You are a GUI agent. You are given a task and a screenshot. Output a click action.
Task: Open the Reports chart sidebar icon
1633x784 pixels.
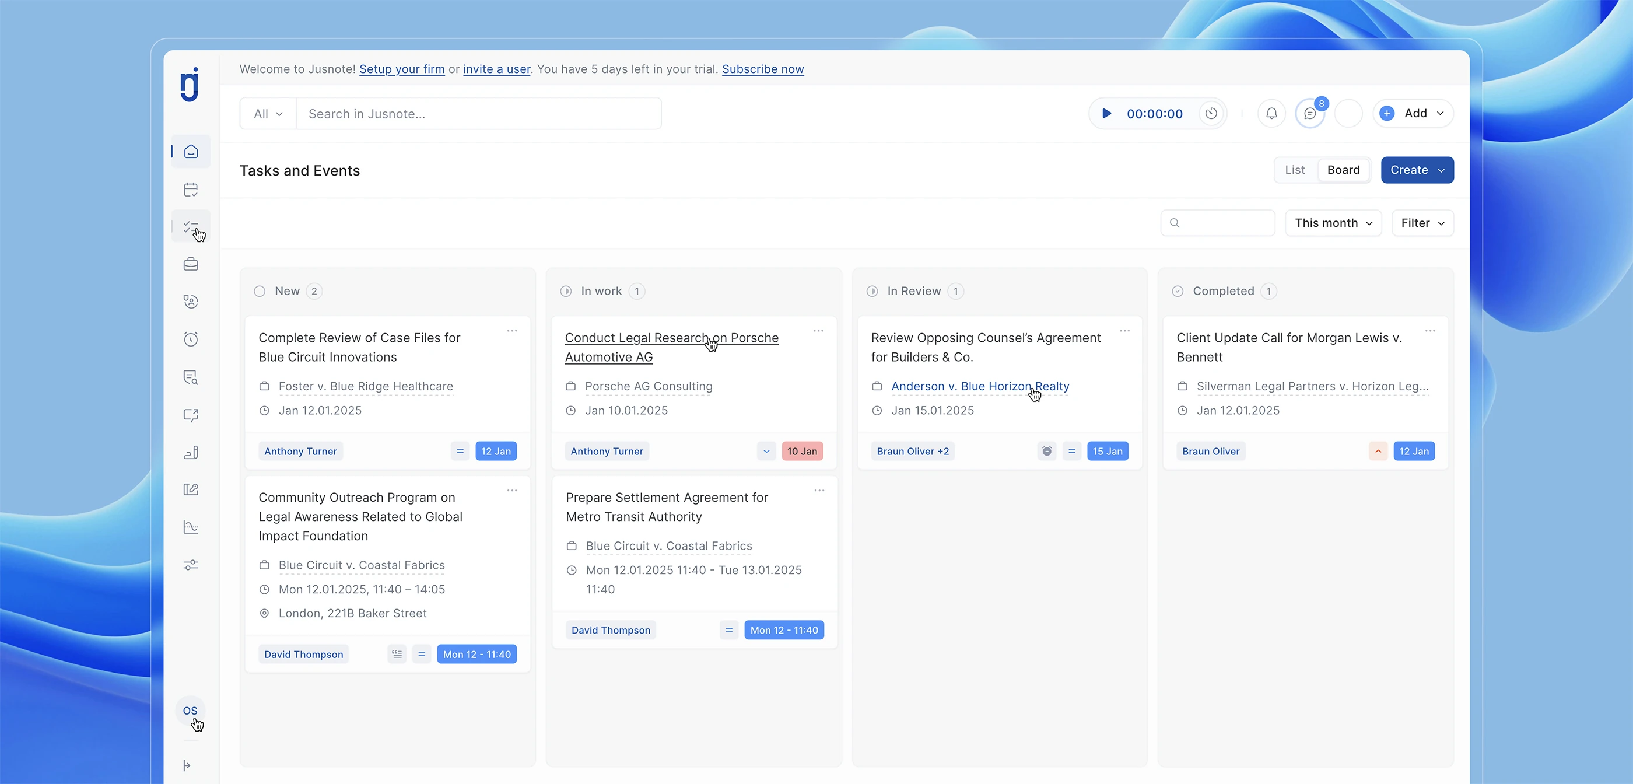click(191, 527)
